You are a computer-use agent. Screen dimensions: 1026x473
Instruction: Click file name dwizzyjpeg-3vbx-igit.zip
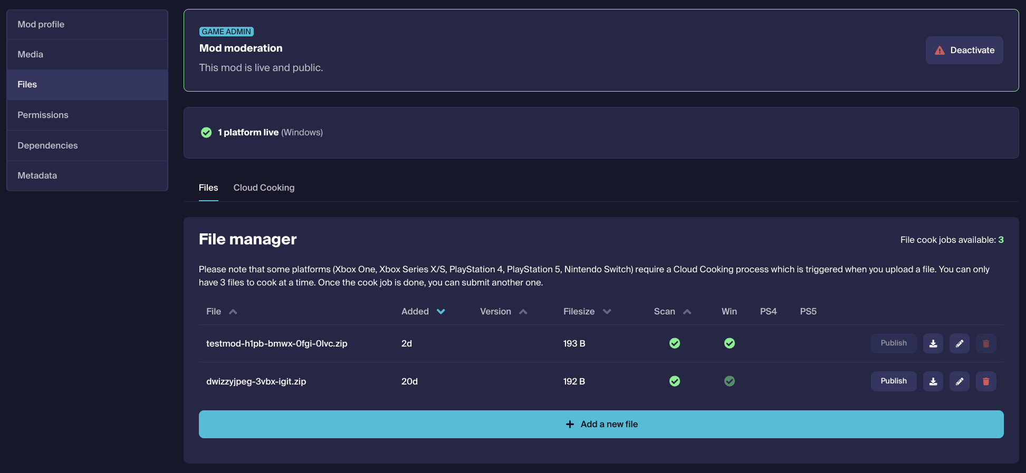[256, 381]
